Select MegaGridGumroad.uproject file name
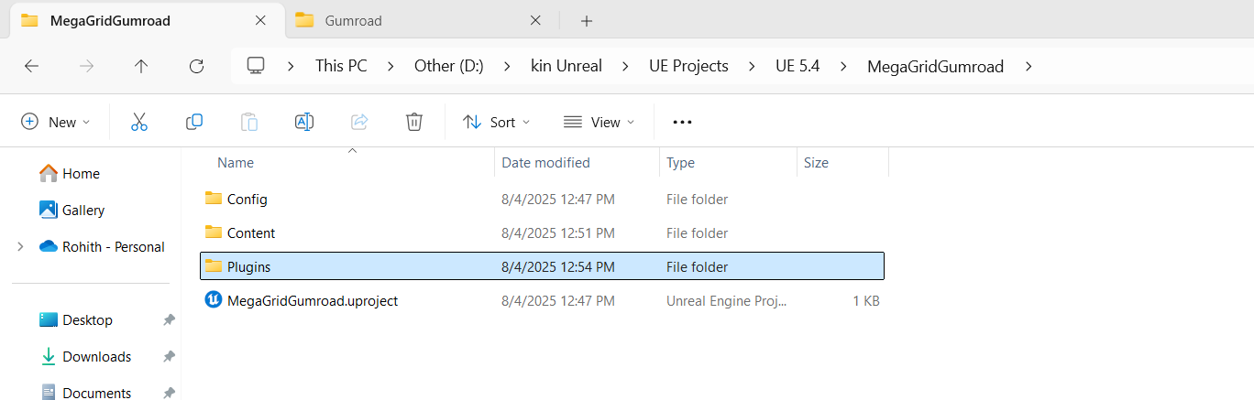This screenshot has height=400, width=1254. coord(313,300)
